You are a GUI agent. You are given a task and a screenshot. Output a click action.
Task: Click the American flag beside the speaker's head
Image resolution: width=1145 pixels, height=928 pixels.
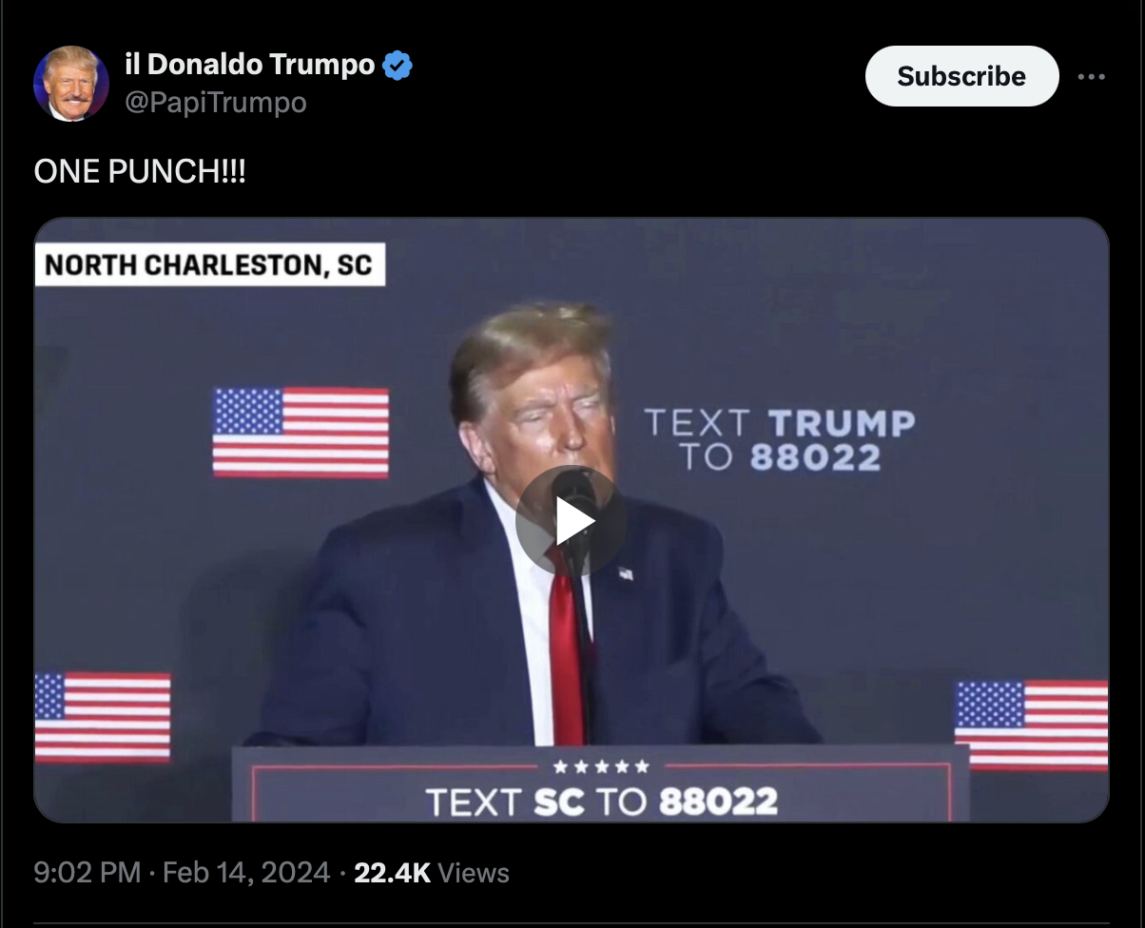[x=301, y=432]
